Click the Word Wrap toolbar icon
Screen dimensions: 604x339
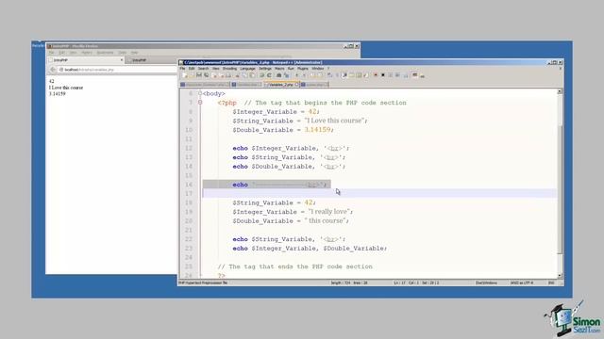click(329, 75)
